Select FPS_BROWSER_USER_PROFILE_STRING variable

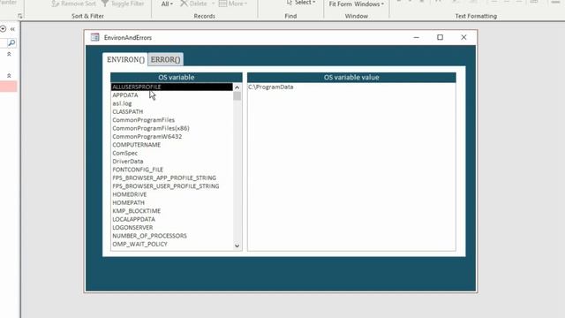coord(172,186)
